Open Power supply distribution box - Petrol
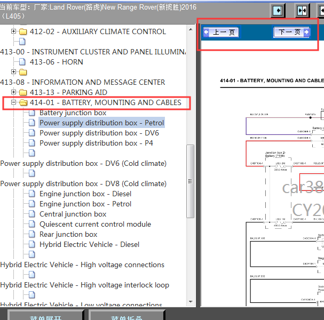 [101, 123]
